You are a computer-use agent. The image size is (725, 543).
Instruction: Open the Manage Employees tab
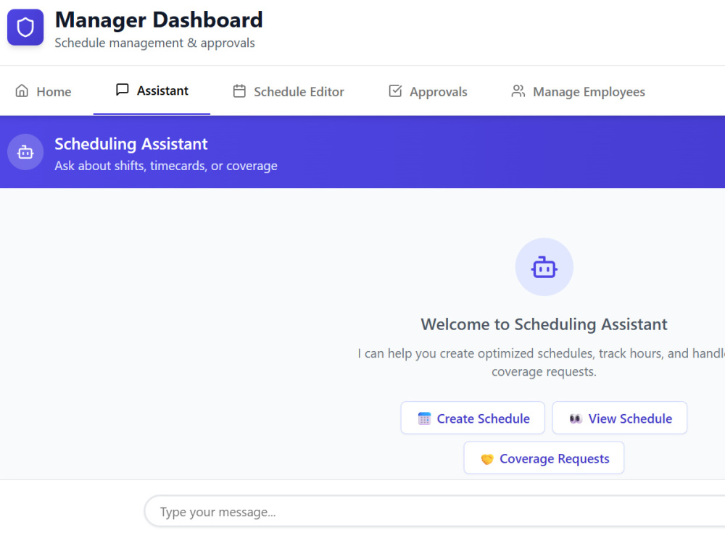(x=578, y=91)
